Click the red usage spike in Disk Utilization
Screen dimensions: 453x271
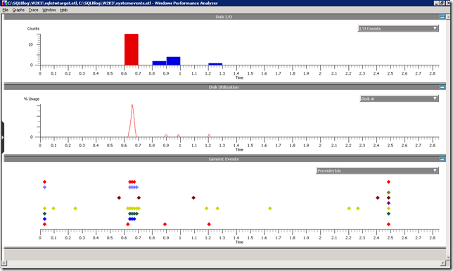point(132,120)
